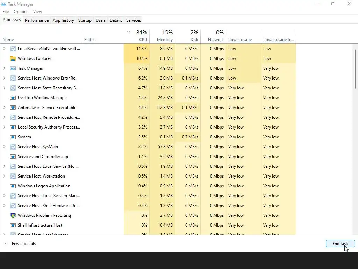Click the Service Host: Workstation gear icon

[x=13, y=176]
